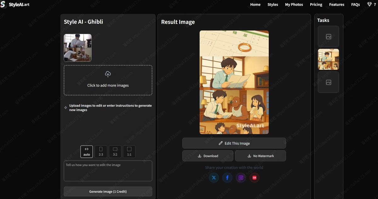Screen dimensions: 378x199
Task: Click the red share icon
Action: click(255, 178)
